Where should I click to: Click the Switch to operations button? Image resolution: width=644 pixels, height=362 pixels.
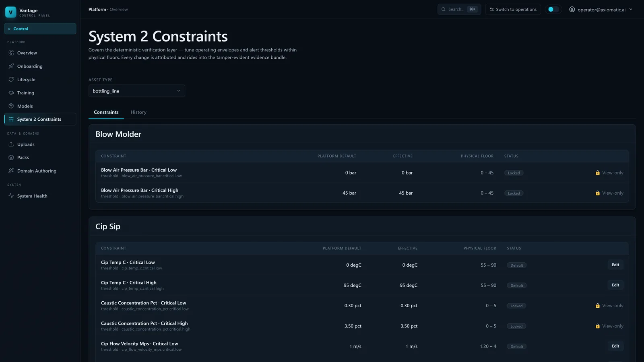tap(513, 9)
